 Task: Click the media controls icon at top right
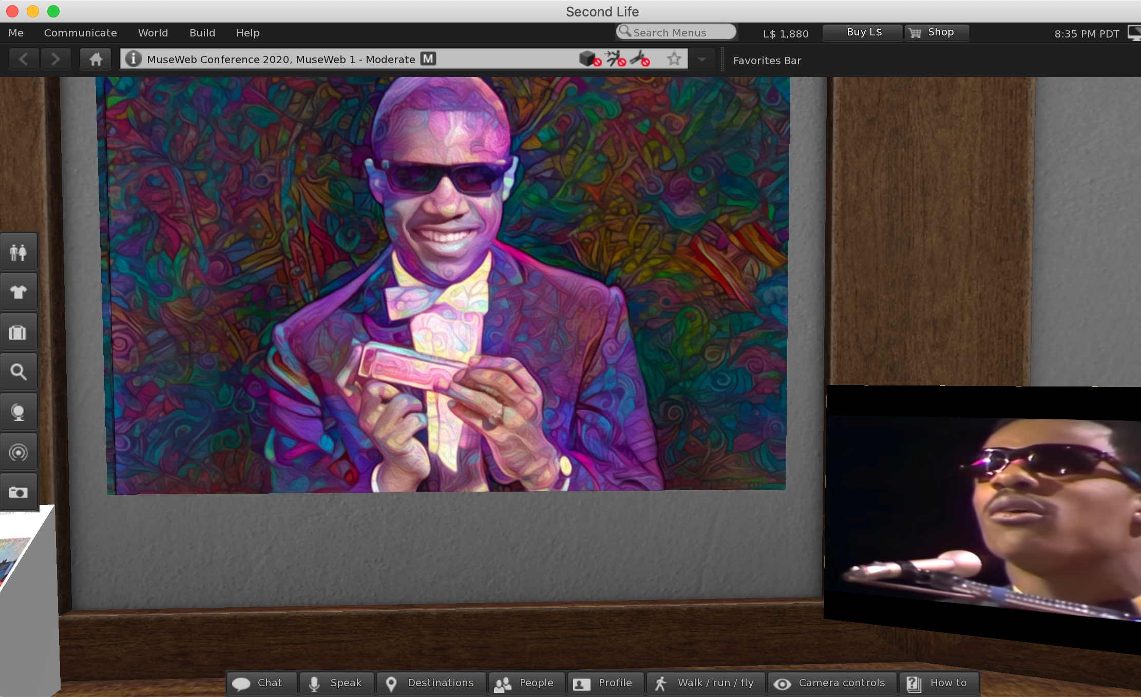pos(1134,33)
